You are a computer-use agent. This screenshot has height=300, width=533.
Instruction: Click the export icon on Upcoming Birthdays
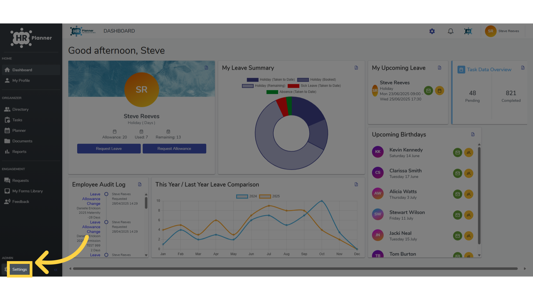click(x=473, y=134)
